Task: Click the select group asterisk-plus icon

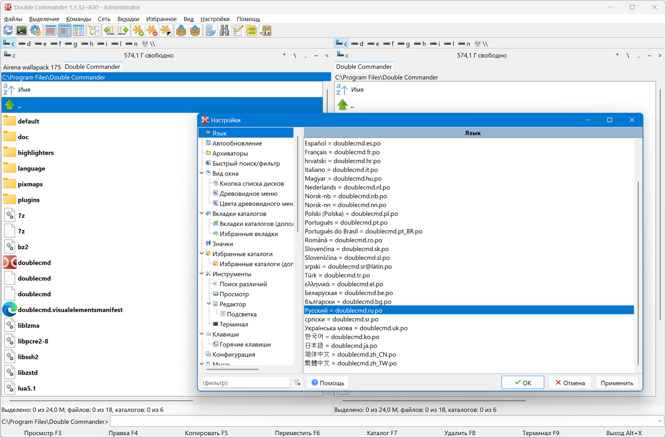Action: 138,30
